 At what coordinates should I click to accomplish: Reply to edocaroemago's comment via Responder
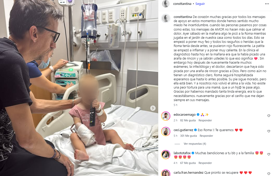click(205, 120)
